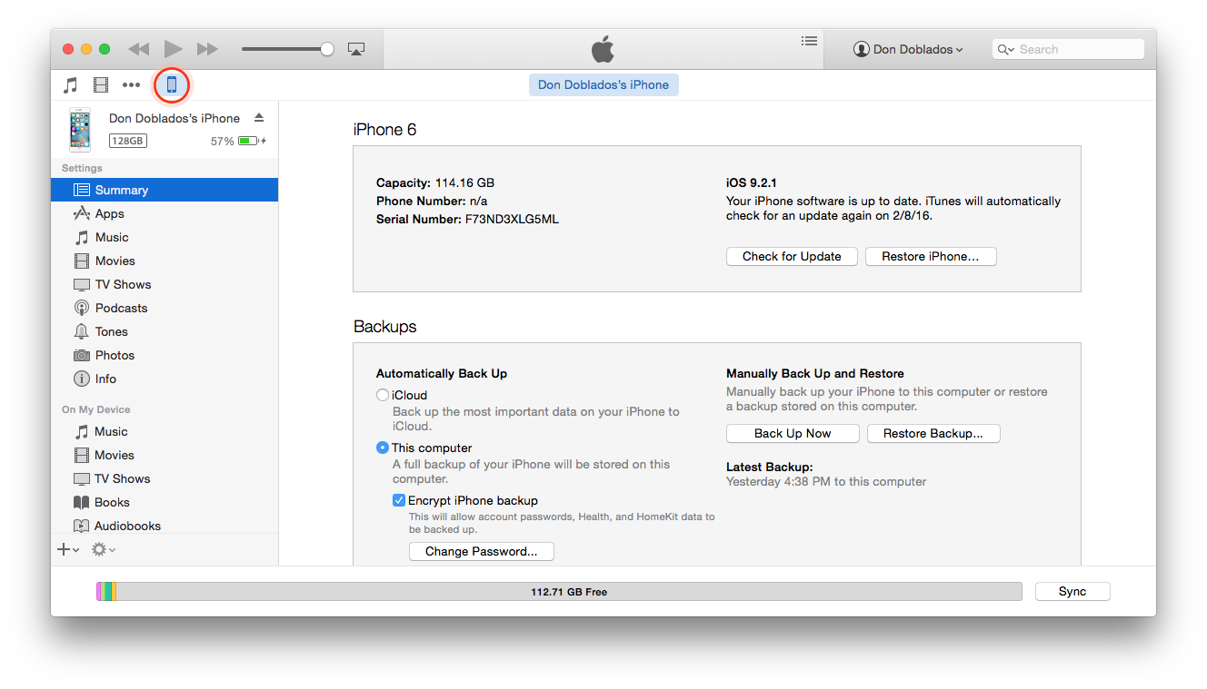Image resolution: width=1207 pixels, height=689 pixels.
Task: Click Back Up Now
Action: pyautogui.click(x=793, y=433)
